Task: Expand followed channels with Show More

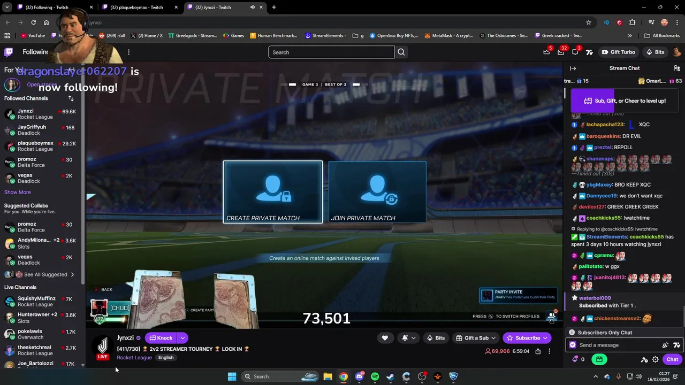Action: pos(18,192)
